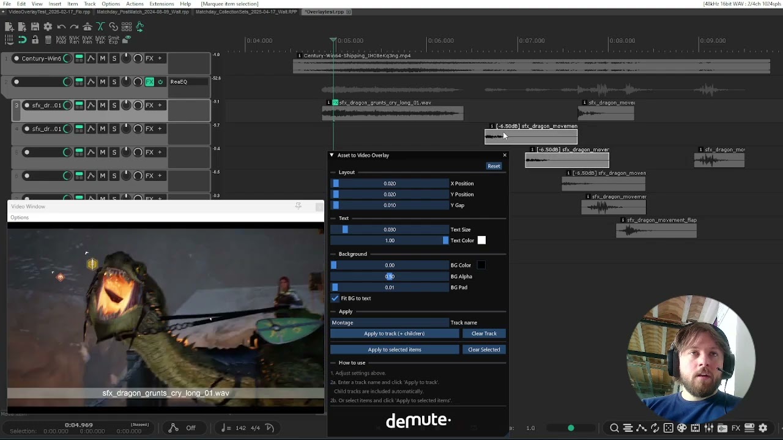Uncheck the Fit BG to text checkbox
Viewport: 783px width, 440px height.
click(335, 298)
